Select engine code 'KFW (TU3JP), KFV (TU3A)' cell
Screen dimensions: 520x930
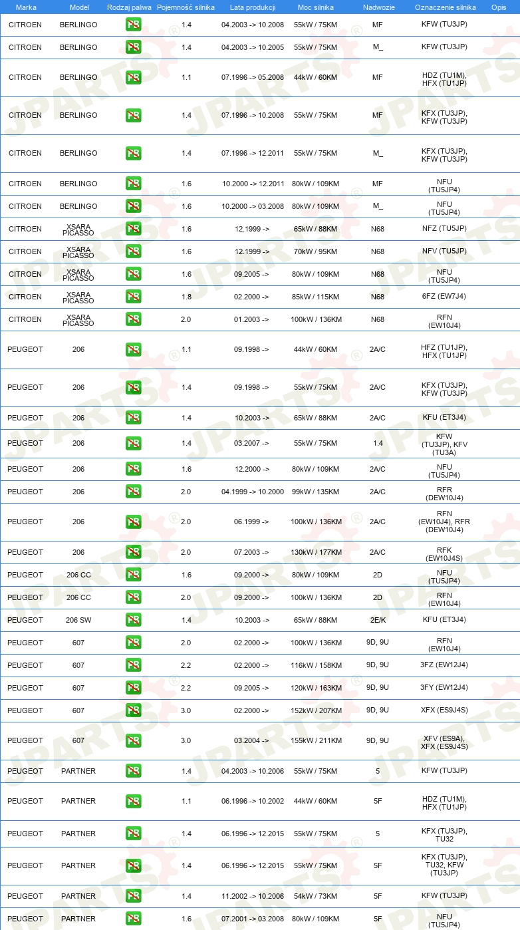(x=444, y=444)
